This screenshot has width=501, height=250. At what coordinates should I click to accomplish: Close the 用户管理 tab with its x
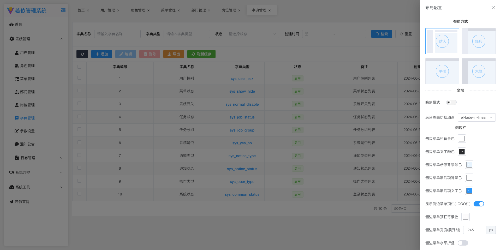(118, 10)
